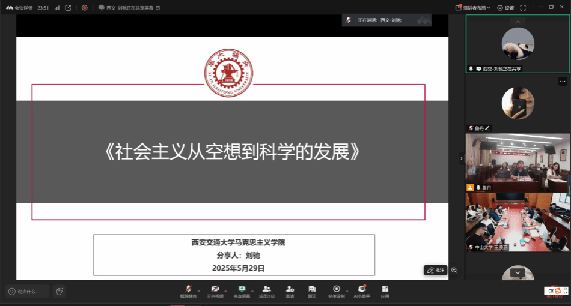Viewport: 571px width, 306px height.
Task: Turn on camera with 开启视频
Action: [x=215, y=291]
